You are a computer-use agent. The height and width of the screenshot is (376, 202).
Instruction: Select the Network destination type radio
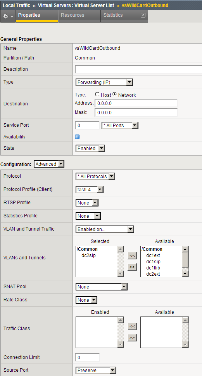click(x=114, y=94)
